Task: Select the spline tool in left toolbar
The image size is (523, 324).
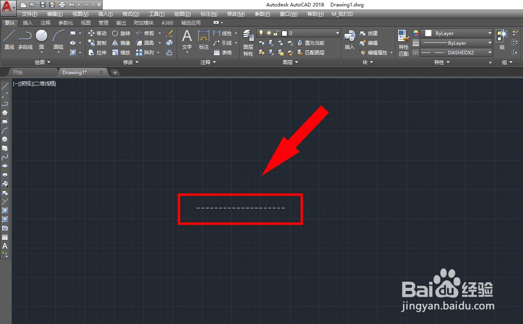Action: (5, 157)
